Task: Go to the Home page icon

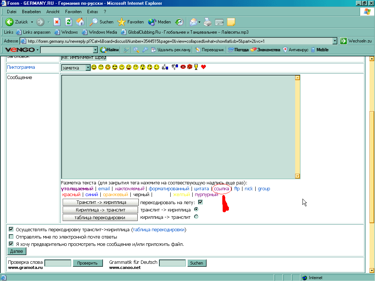Action: 80,22
